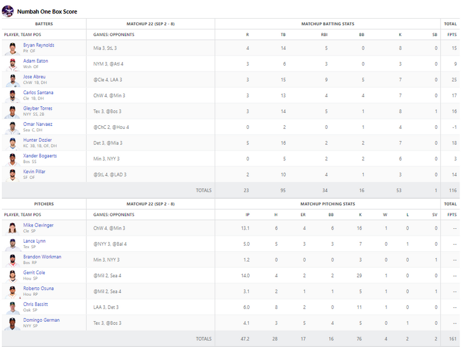
Task: Click Jose Abreu's player headshot
Action: point(13,80)
